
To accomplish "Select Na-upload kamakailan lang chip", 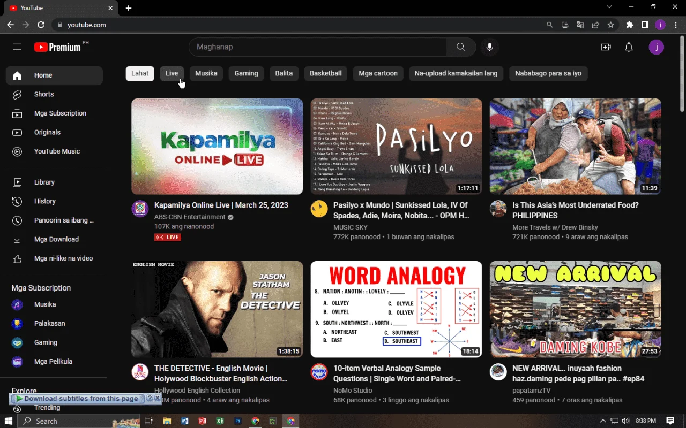I will coord(456,73).
